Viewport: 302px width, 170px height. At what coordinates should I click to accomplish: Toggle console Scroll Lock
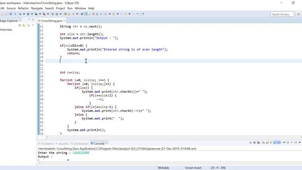click(x=268, y=143)
